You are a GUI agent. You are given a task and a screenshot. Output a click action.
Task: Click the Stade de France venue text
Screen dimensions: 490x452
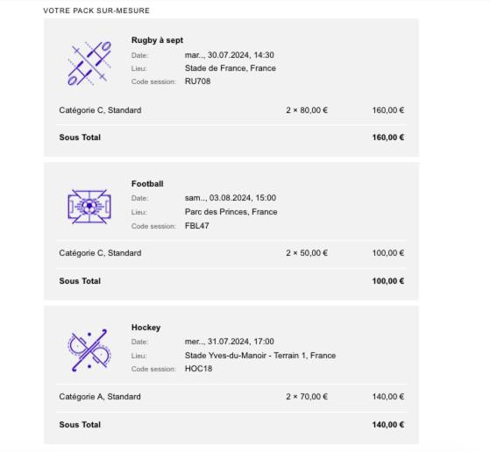click(231, 68)
